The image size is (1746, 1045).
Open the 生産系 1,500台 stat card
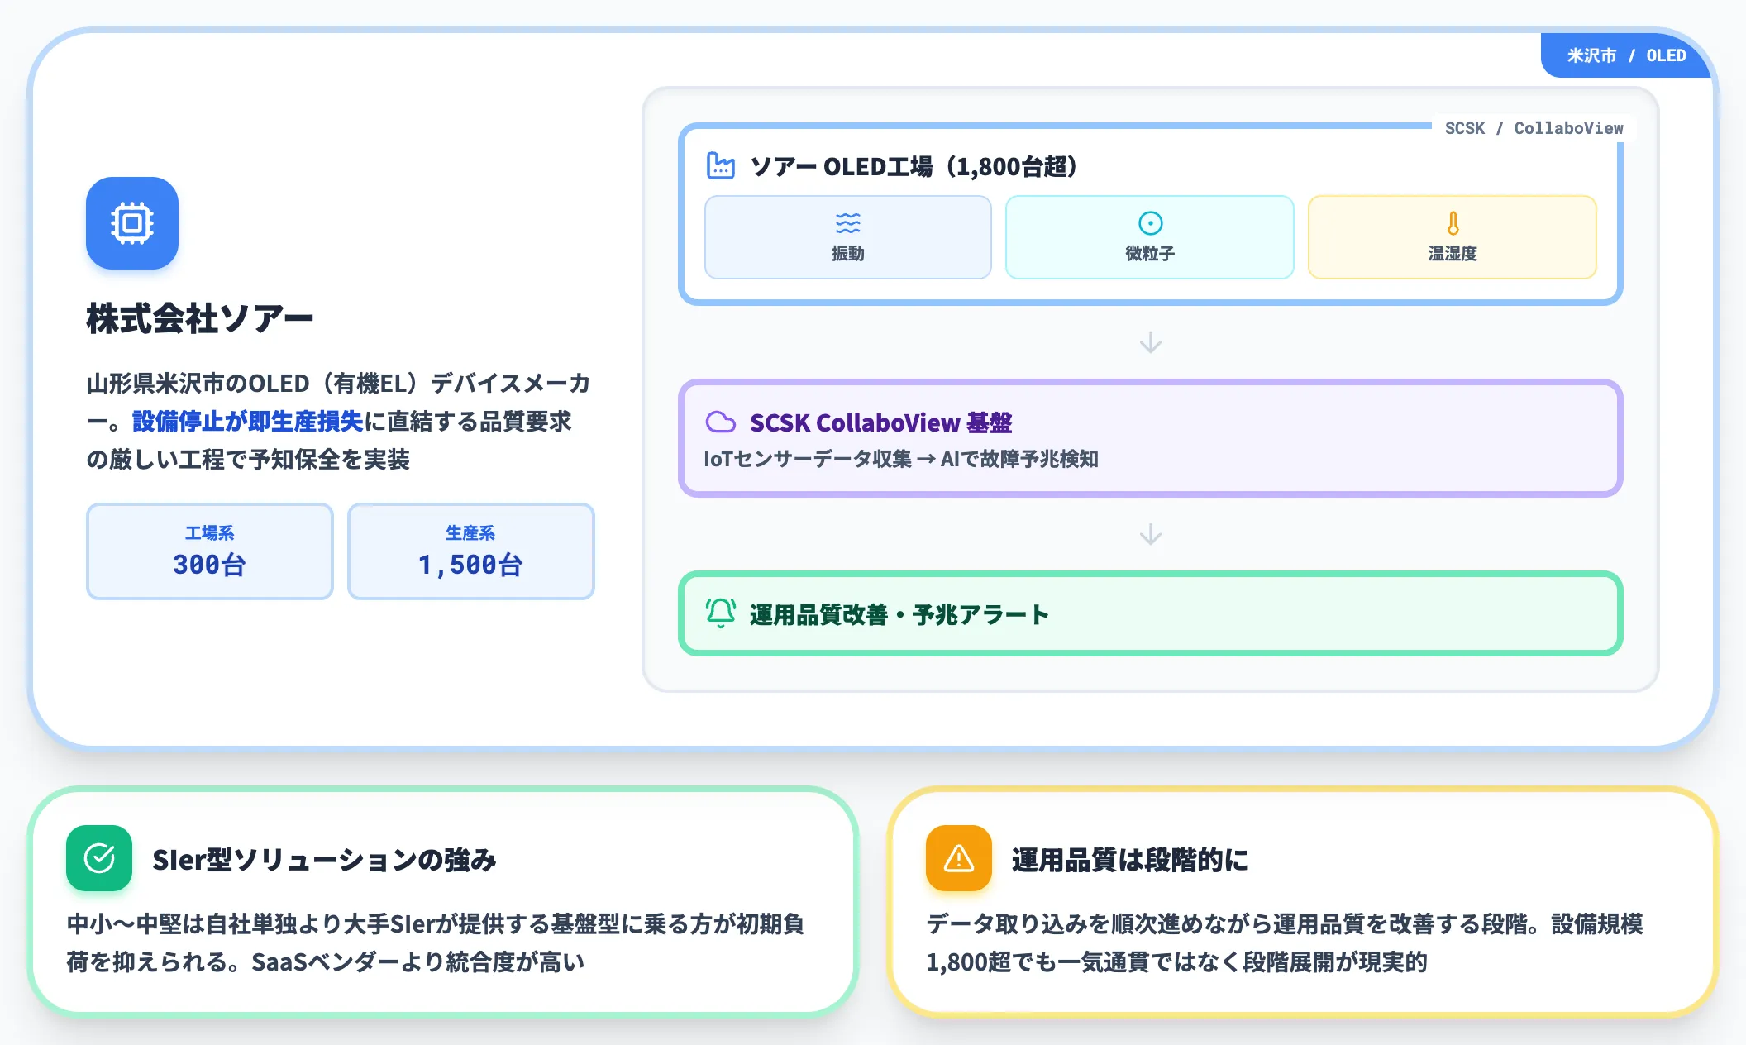click(471, 551)
